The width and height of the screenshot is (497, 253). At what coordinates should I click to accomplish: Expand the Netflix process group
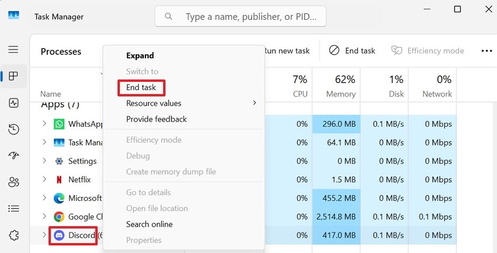pos(44,179)
